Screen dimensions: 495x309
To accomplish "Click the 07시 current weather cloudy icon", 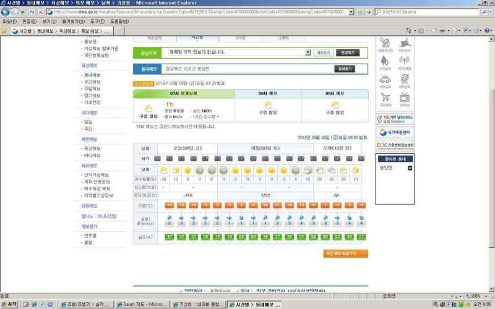I will (x=148, y=109).
